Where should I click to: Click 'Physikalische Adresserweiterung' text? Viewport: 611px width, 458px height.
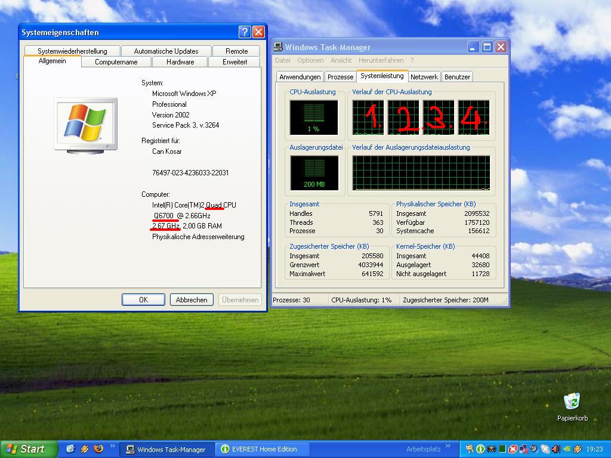click(198, 237)
